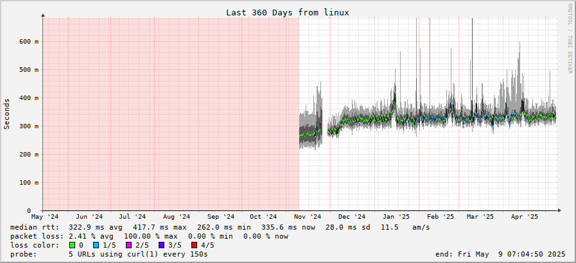Click the "Dec '24" x-axis label

point(352,217)
